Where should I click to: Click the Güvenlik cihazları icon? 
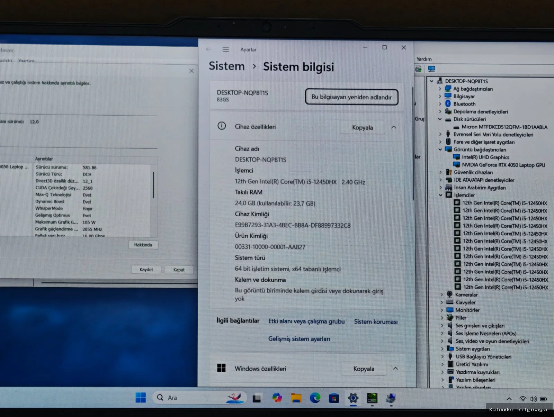pyautogui.click(x=449, y=172)
